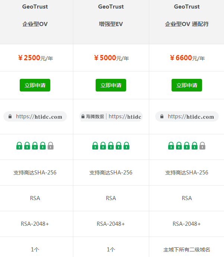This screenshot has height=257, width=224.
Task: Click gray fifth lock in 企业型OV rating
Action: (x=51, y=145)
